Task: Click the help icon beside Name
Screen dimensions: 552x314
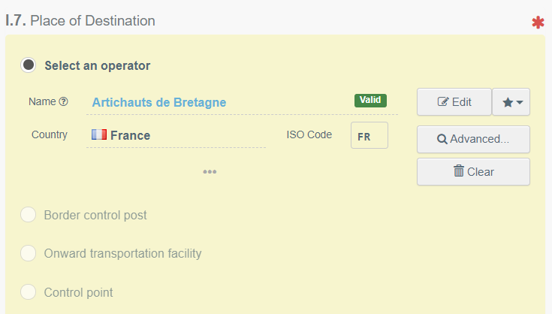Action: pos(63,101)
